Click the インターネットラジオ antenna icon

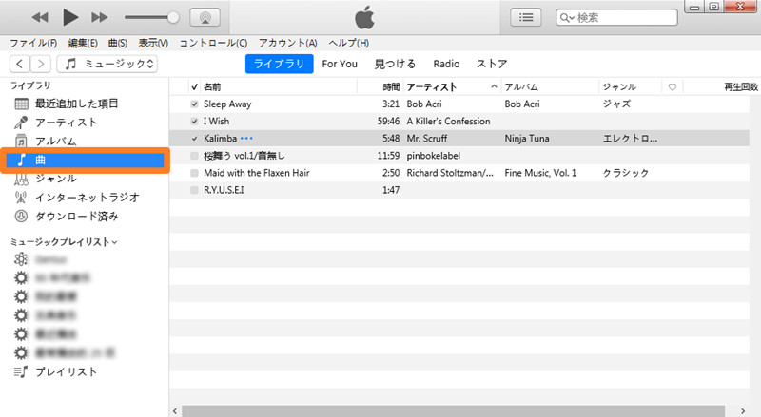pos(21,198)
